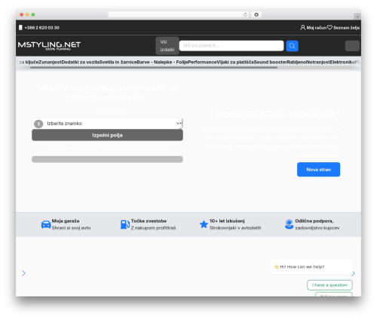377x319 pixels.
Task: Open the Rabljeno menu item
Action: pos(296,62)
